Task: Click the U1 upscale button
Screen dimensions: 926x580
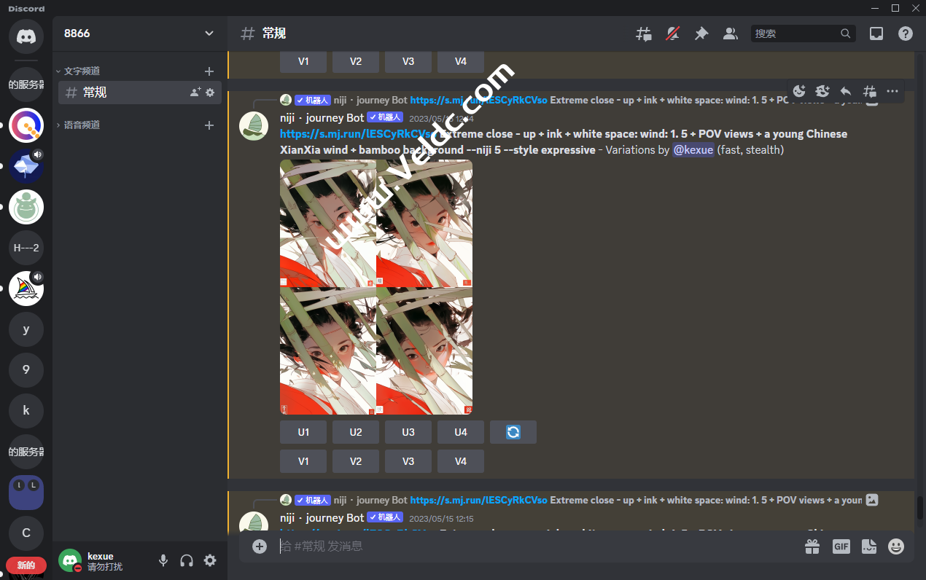Action: 303,432
